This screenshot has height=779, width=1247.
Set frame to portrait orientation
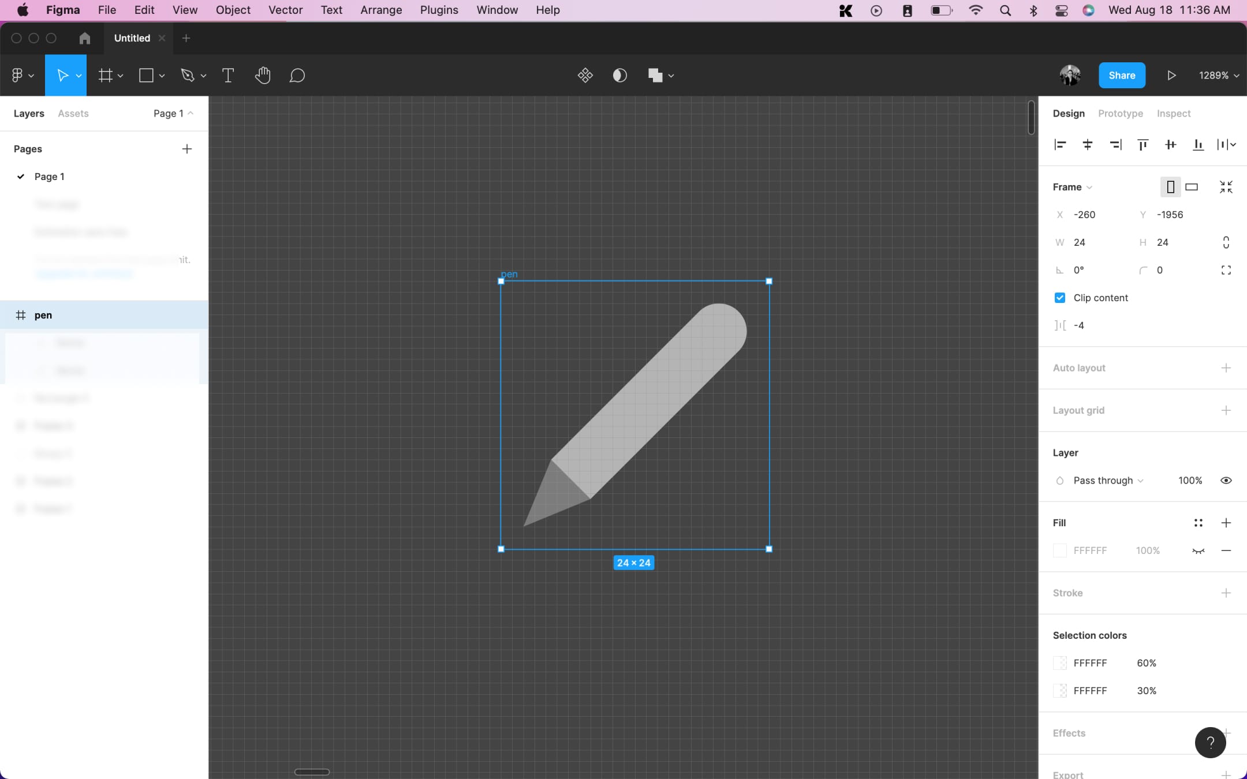1170,187
